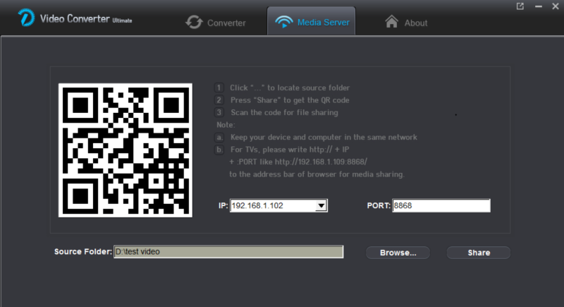Click step 2 'Press "Share" to get the QR code'
564x307 pixels.
(x=290, y=100)
